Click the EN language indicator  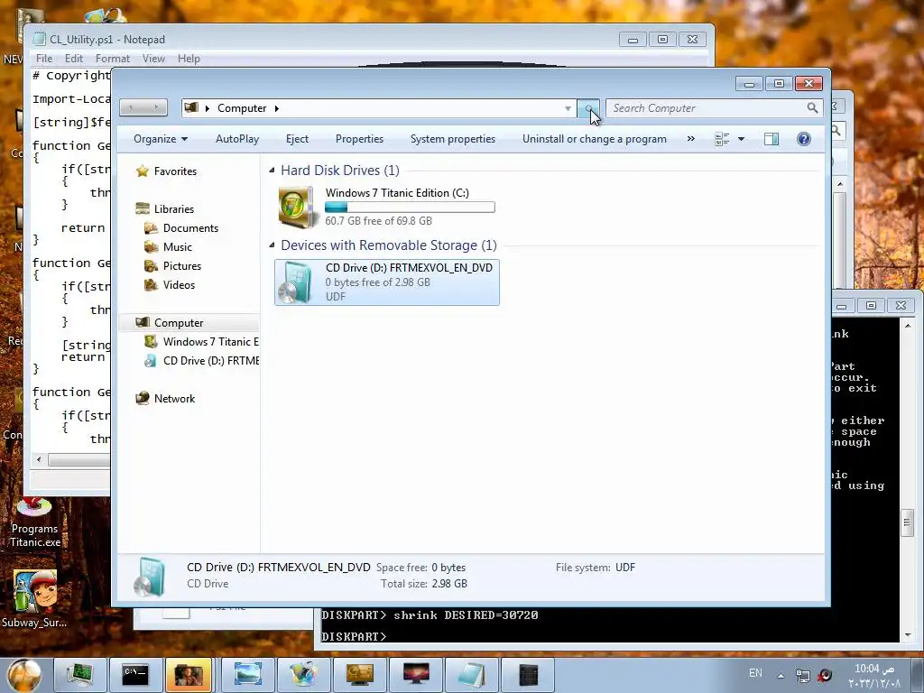pos(755,673)
